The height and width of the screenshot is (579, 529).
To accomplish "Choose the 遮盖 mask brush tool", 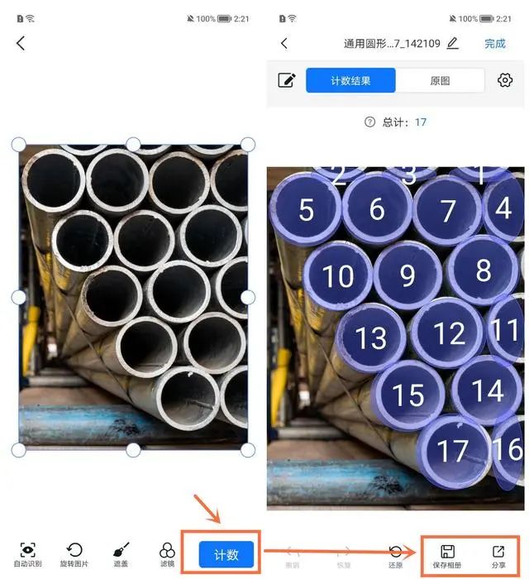I will pyautogui.click(x=121, y=554).
